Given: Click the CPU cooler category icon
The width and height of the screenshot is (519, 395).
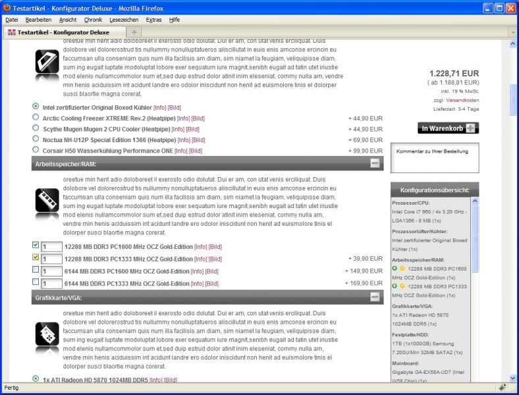Looking at the screenshot, I should tap(47, 62).
